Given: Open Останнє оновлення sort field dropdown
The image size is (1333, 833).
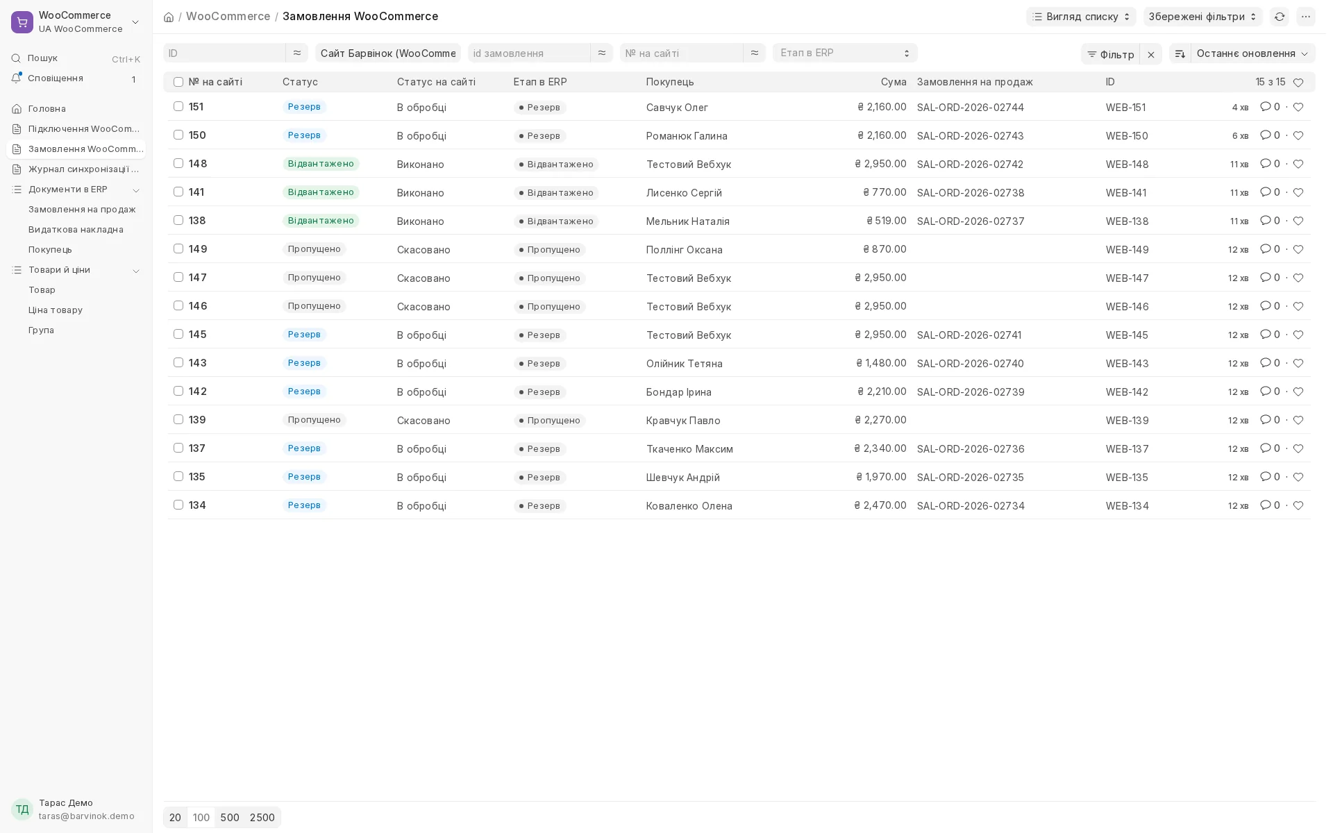Looking at the screenshot, I should (x=1252, y=54).
